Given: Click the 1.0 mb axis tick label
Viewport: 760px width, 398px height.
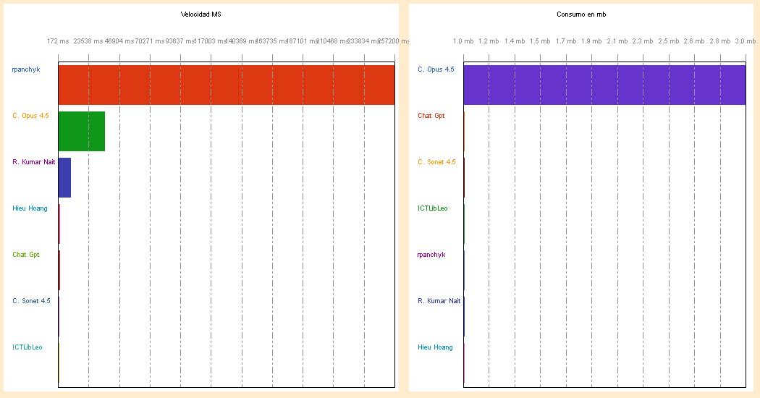Looking at the screenshot, I should click(463, 41).
